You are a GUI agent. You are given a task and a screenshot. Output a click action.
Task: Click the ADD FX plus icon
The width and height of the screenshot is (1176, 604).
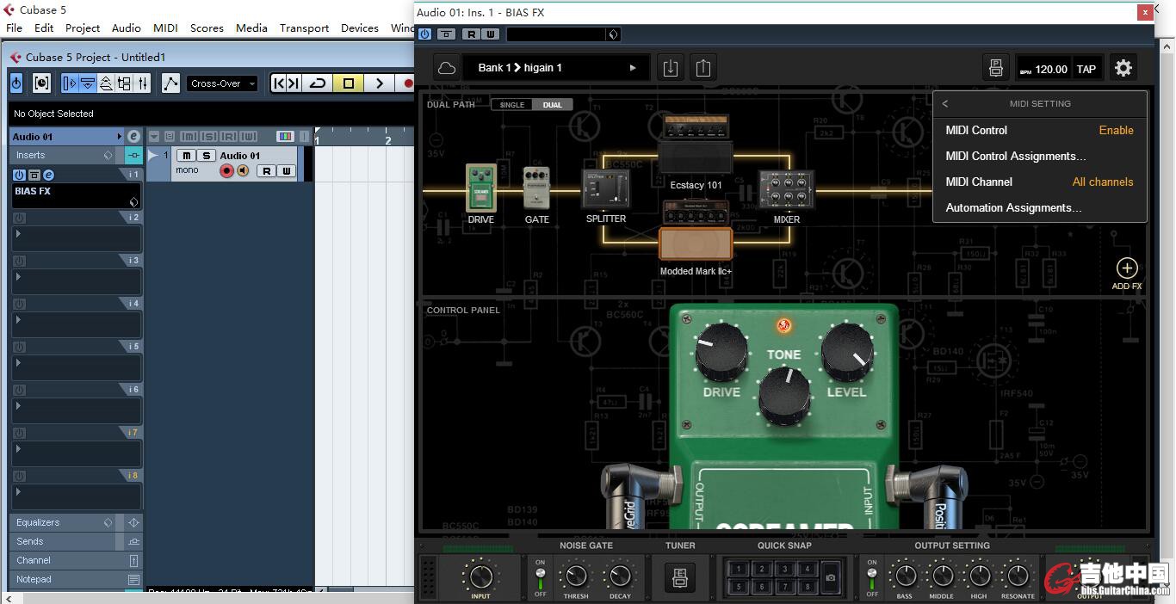(x=1126, y=268)
